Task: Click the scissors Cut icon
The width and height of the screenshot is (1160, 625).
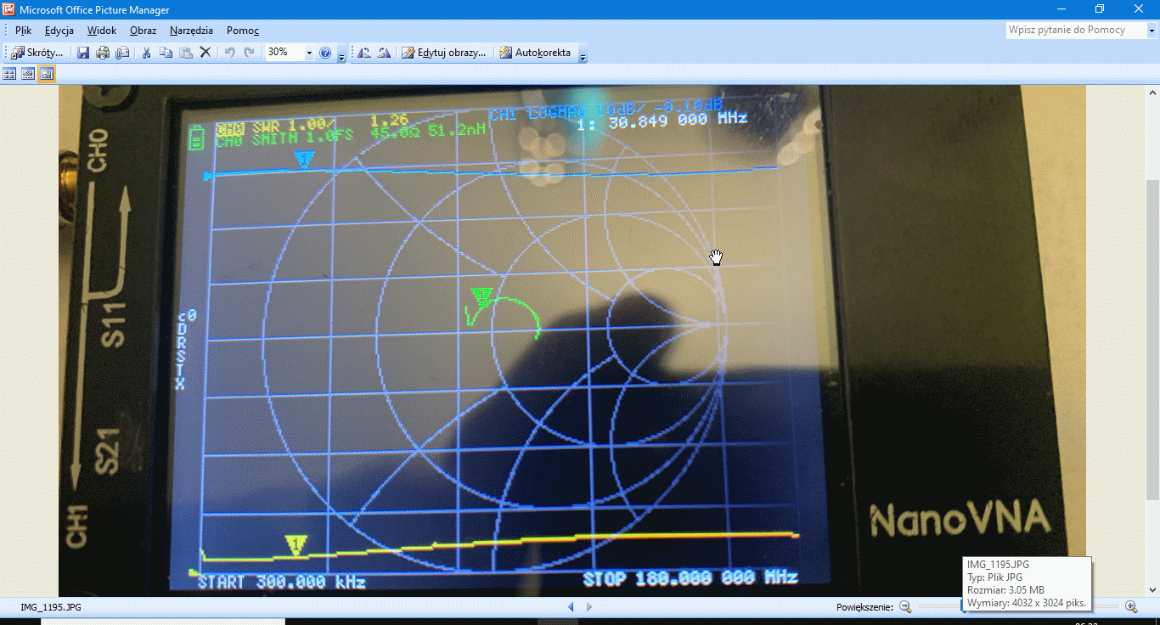Action: 146,53
